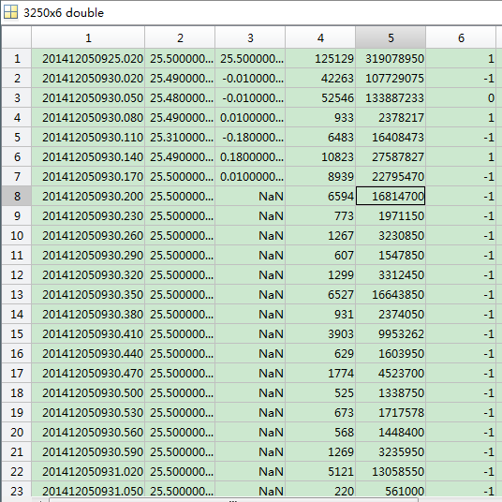502x502 pixels.
Task: Click the table's top-left corner cell
Action: tap(17, 37)
